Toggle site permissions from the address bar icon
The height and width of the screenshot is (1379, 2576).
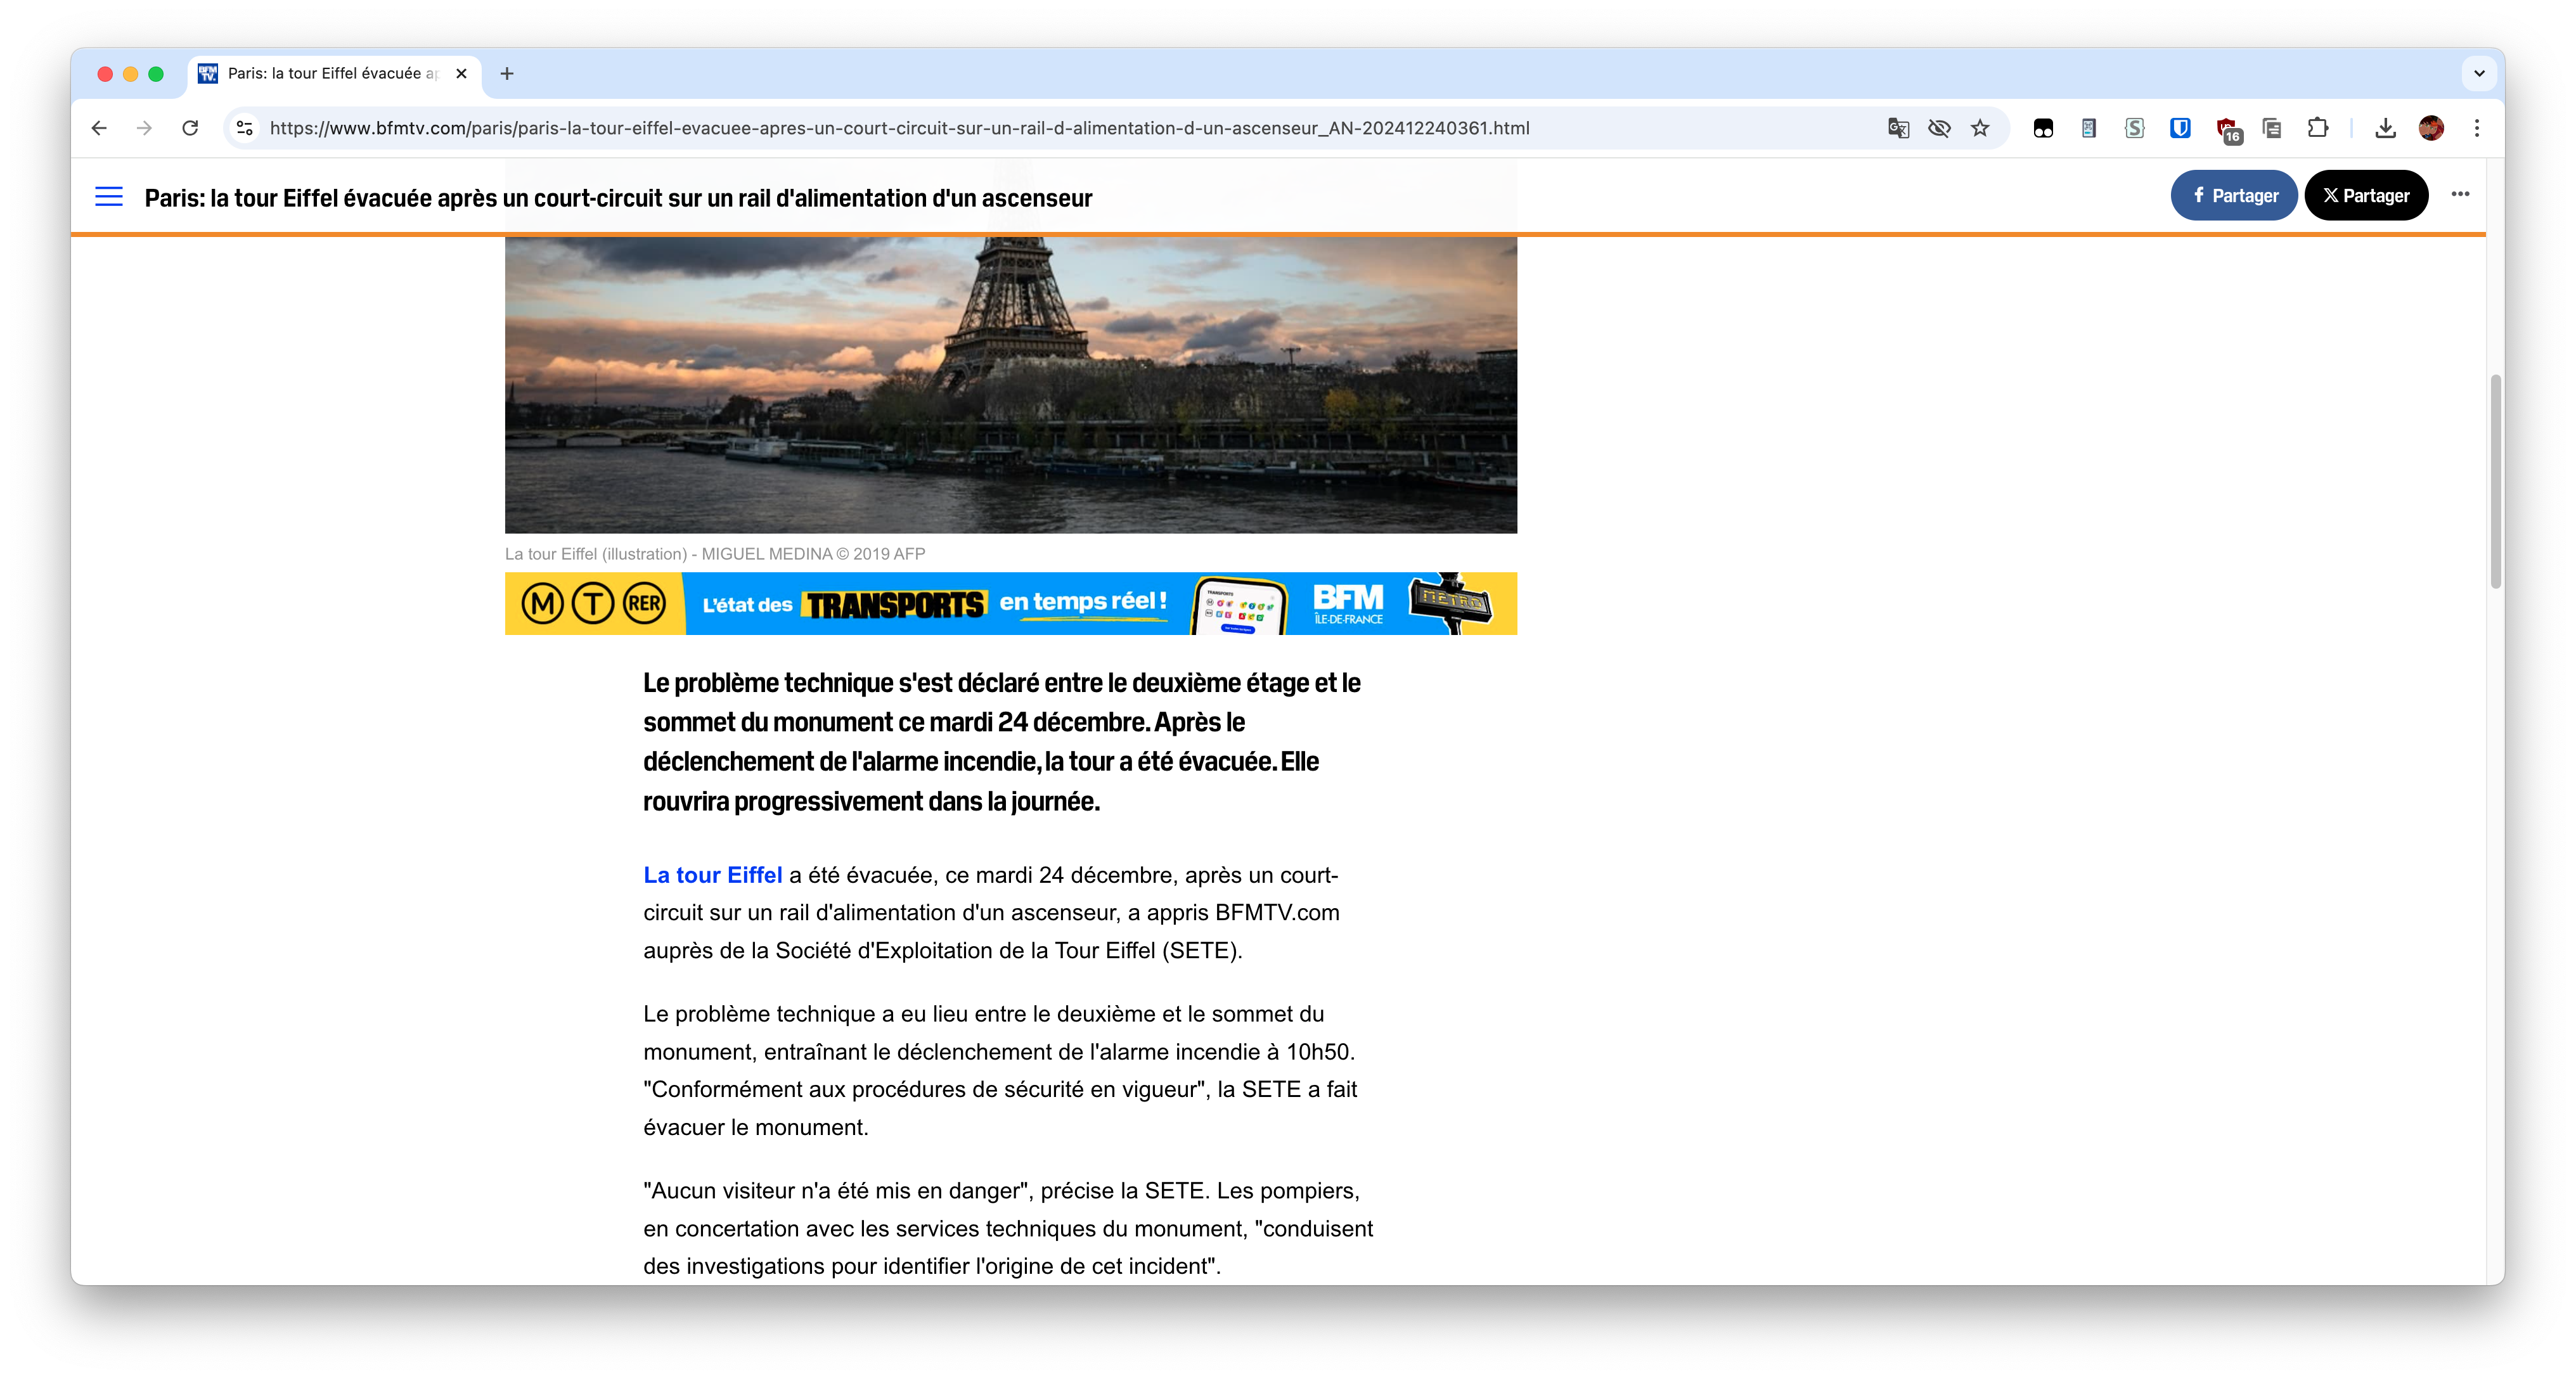click(243, 128)
